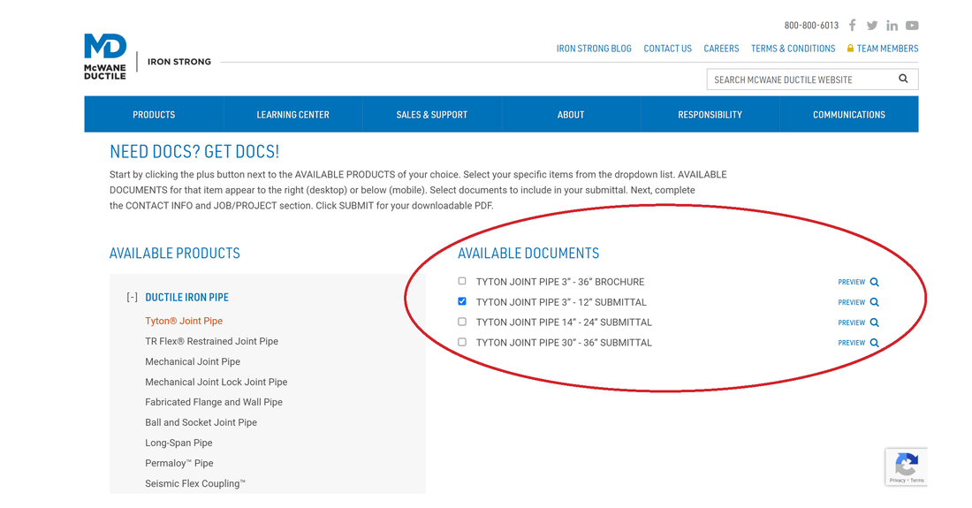This screenshot has height=508, width=972.
Task: Visit the Iron Strong Blog link
Action: 594,49
